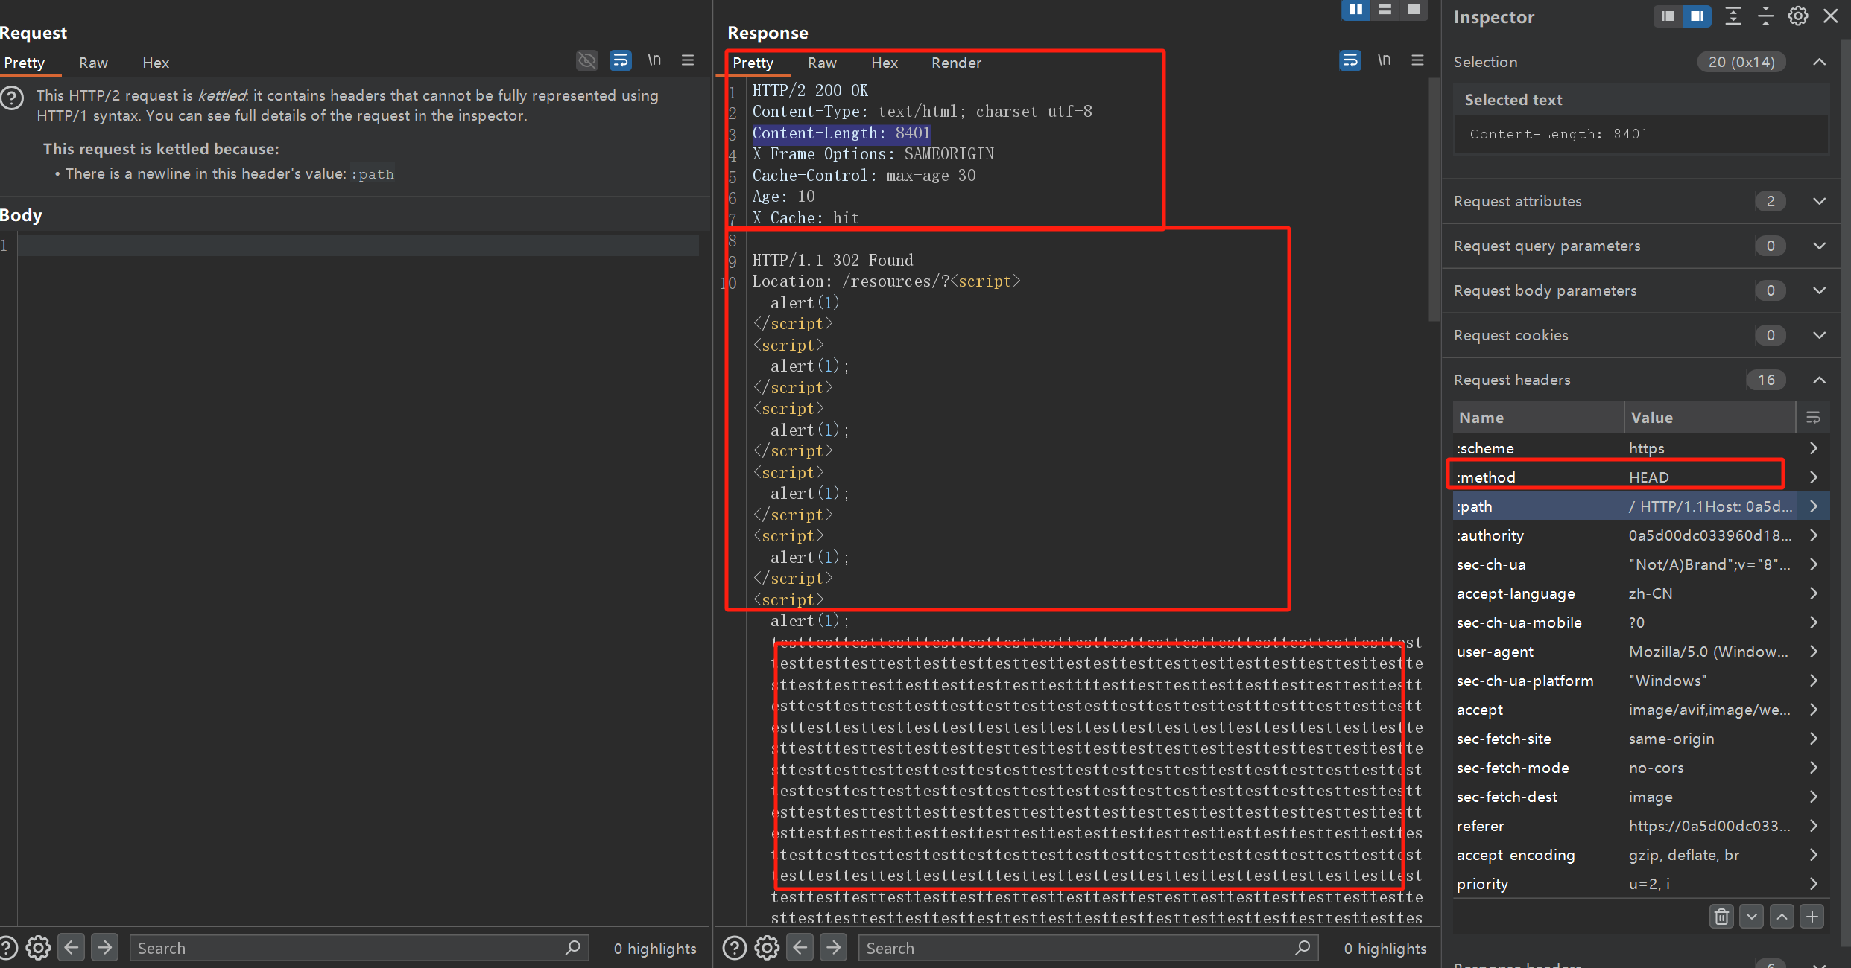The image size is (1851, 968).
Task: Switch to side-by-side layout view
Action: 1355,10
